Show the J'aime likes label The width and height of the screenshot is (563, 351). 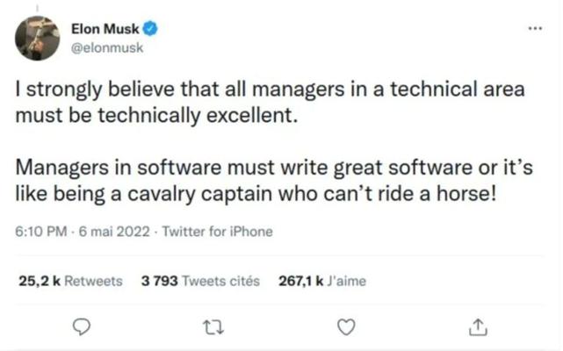[345, 281]
